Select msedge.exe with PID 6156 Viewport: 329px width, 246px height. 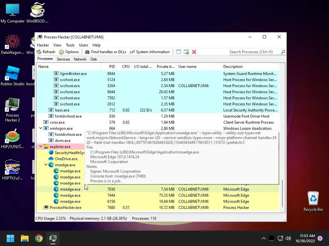point(158,201)
